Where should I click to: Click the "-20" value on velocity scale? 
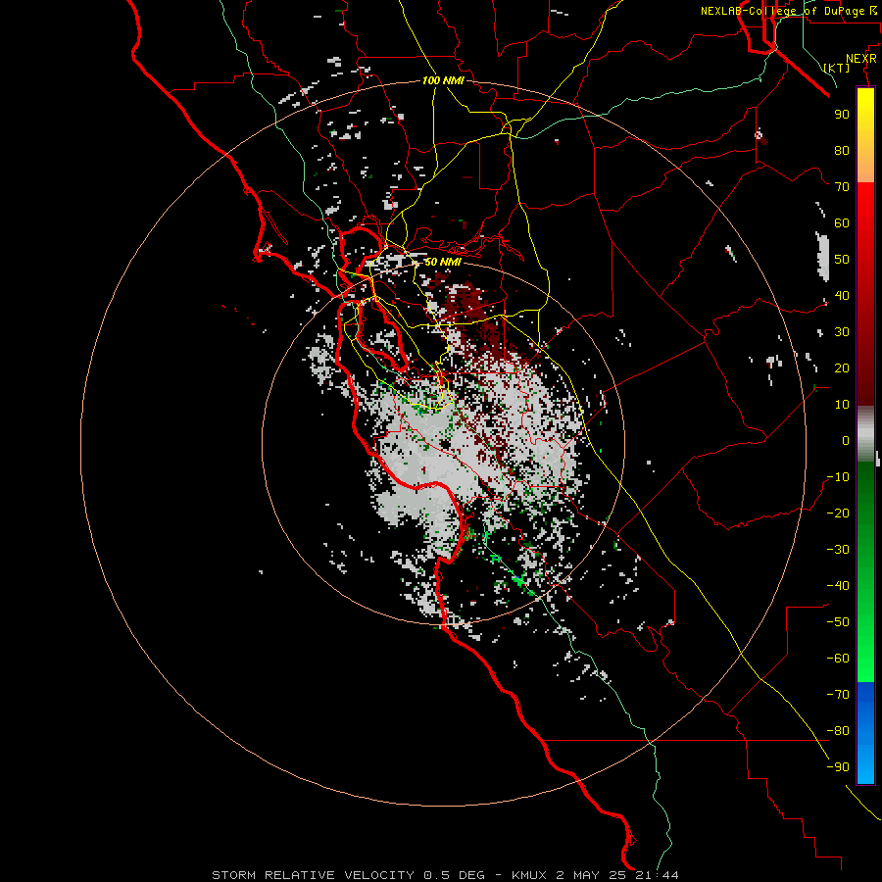pyautogui.click(x=838, y=514)
